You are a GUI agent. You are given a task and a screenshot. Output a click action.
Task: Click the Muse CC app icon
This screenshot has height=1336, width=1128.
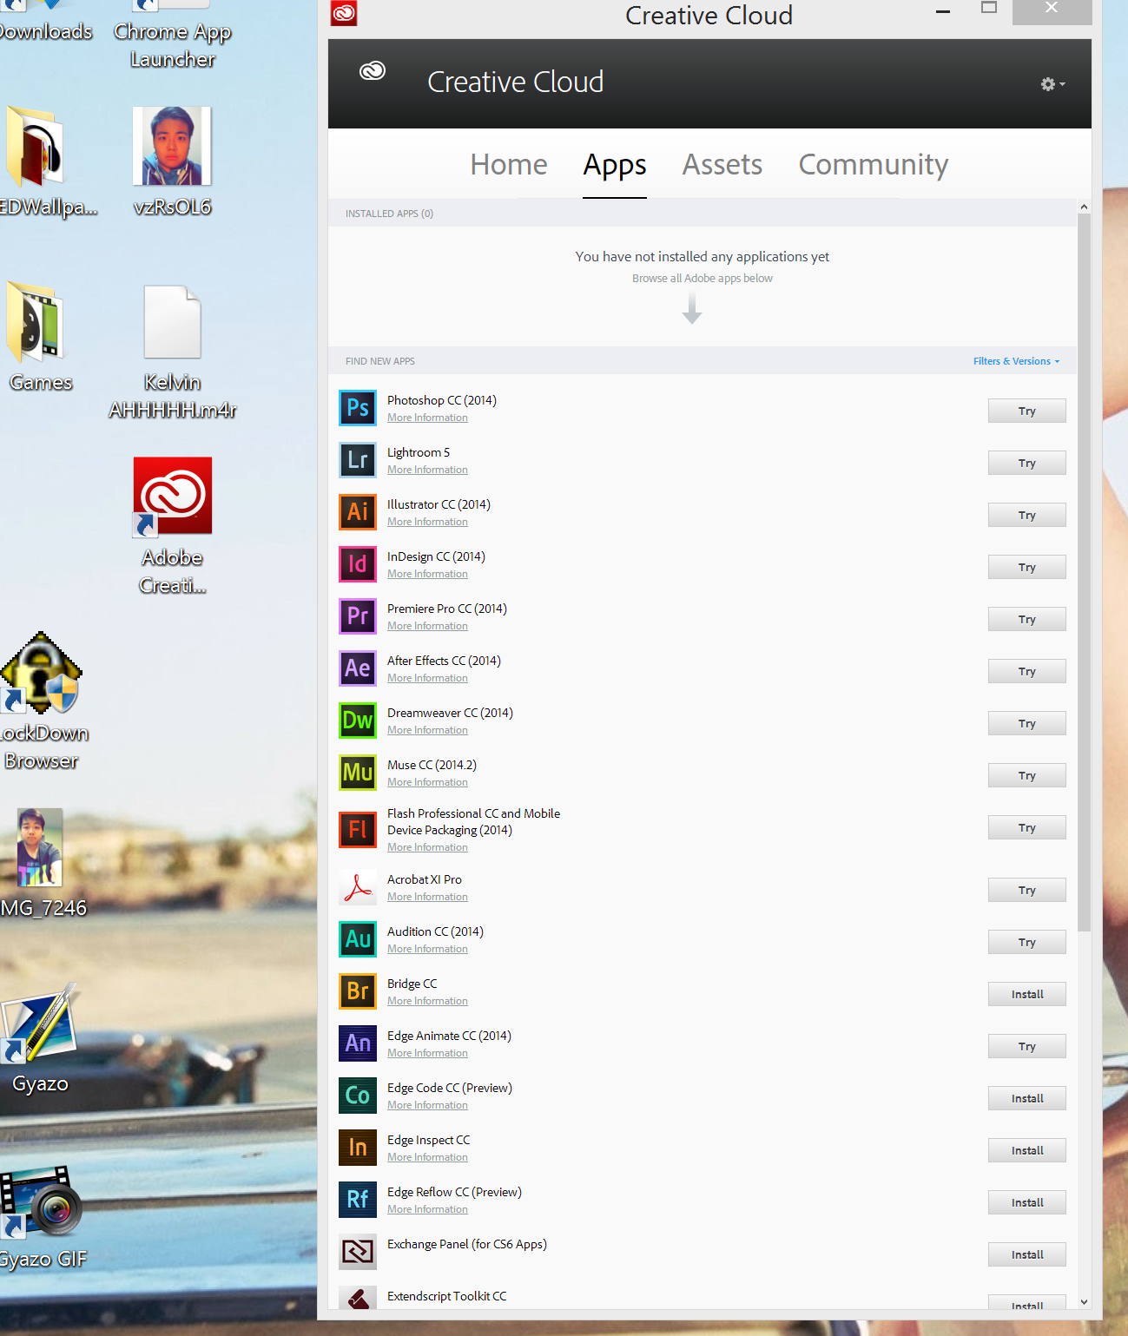point(358,773)
